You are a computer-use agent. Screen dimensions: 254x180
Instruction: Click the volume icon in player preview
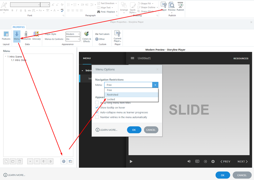189,161
